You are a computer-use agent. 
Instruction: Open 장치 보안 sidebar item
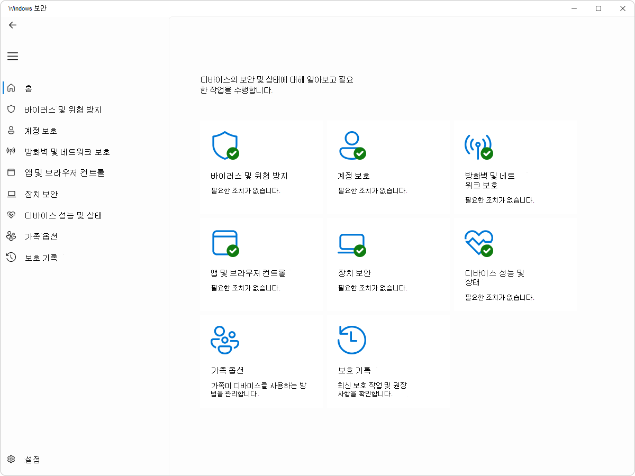41,195
